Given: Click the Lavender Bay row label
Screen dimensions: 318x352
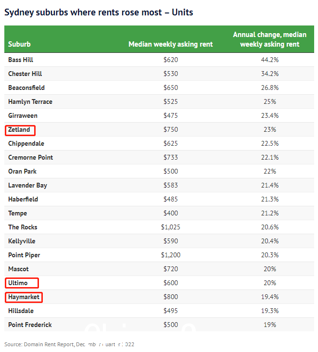Looking at the screenshot, I should point(27,186).
